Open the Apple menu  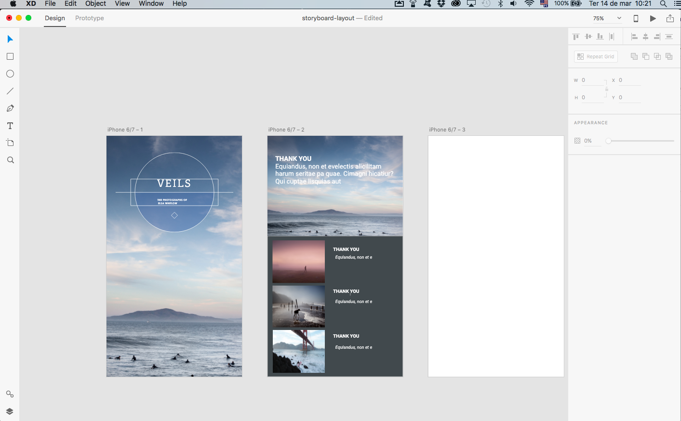point(13,4)
